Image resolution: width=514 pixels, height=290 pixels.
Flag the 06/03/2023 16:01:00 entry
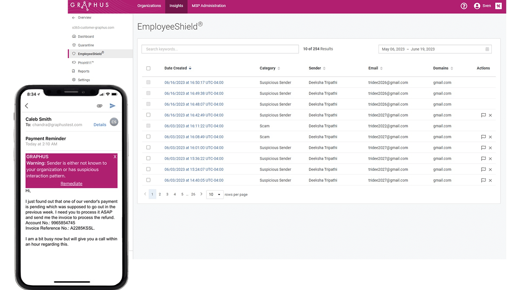tap(483, 148)
